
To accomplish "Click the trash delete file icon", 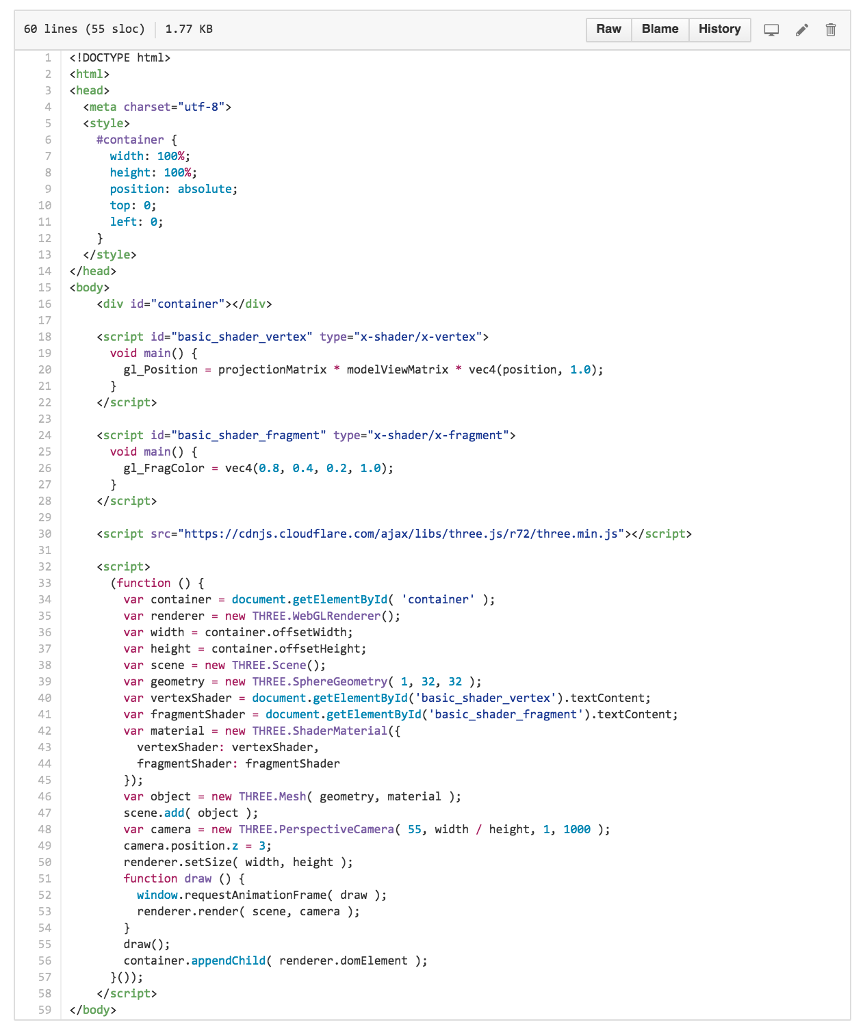I will [x=831, y=29].
